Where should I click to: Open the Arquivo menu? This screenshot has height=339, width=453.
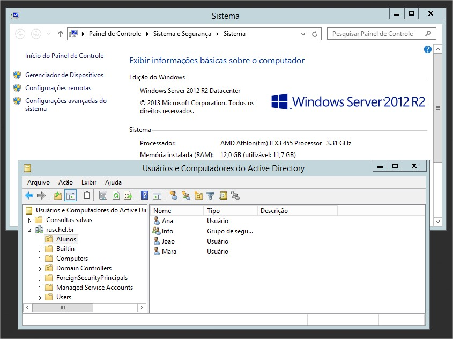[39, 182]
